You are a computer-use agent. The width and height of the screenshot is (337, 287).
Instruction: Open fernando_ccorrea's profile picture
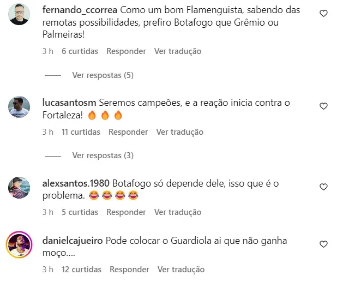(x=19, y=14)
